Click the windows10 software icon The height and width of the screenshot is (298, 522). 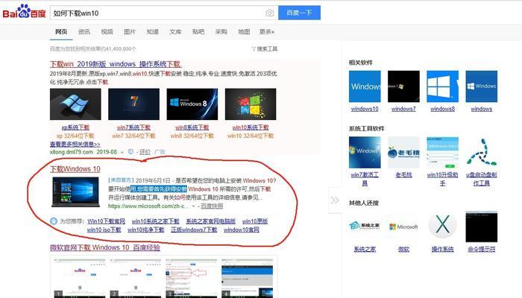pyautogui.click(x=365, y=86)
